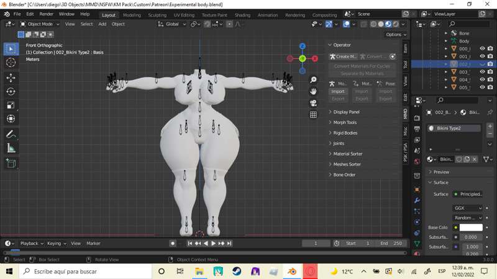497x279 pixels.
Task: Pick the Scale tool
Action: point(11,105)
